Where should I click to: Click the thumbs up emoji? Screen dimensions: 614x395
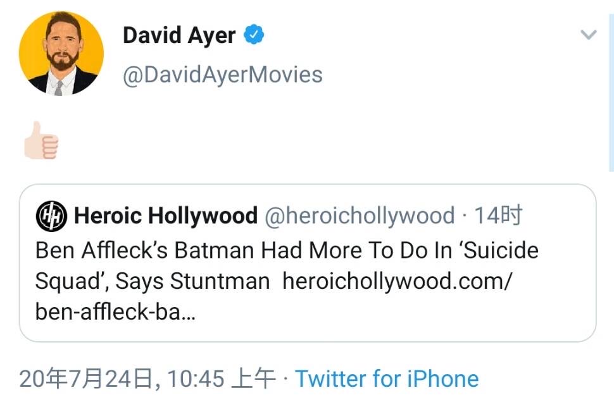point(41,142)
